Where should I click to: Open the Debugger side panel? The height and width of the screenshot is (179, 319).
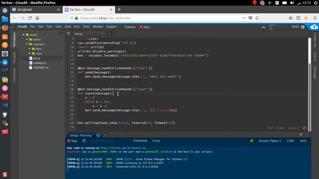[315, 73]
